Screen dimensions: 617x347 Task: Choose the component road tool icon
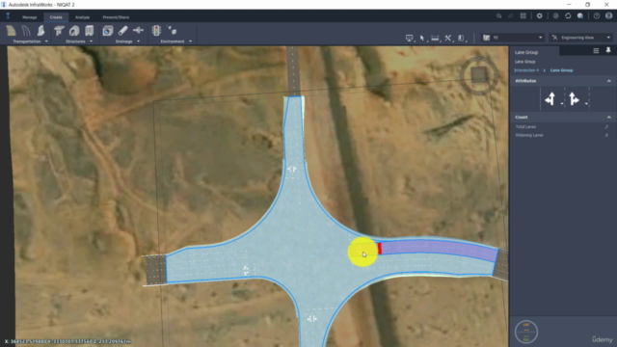point(26,31)
